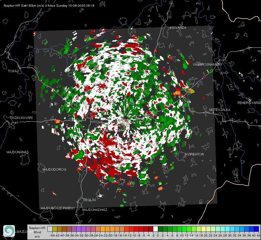Click the m/s unit label in the legend
This screenshot has height=240, width=261.
[37, 237]
